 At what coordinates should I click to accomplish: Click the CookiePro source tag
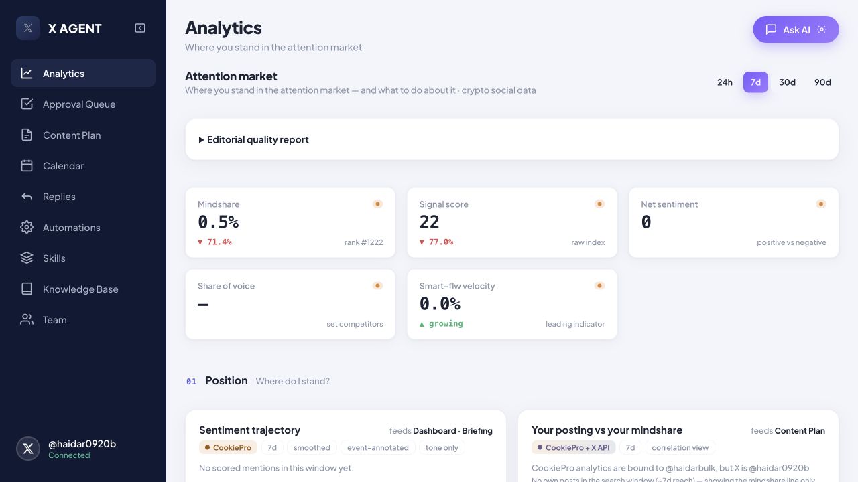[228, 448]
